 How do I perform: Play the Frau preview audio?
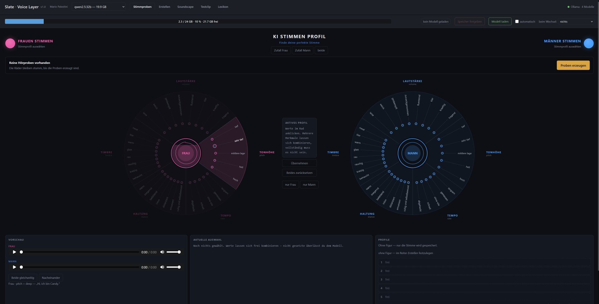click(14, 252)
